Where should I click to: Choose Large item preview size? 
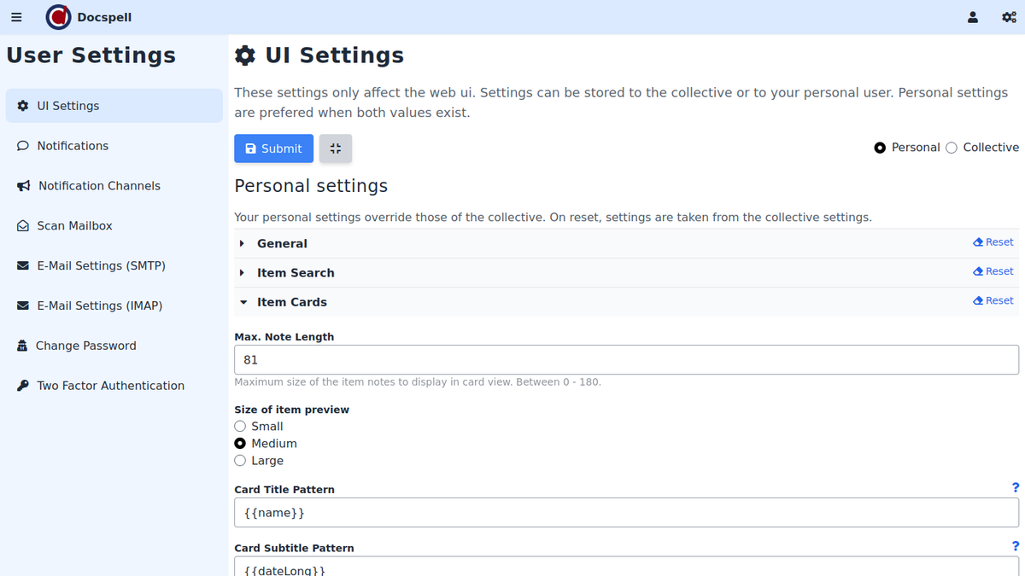[240, 461]
